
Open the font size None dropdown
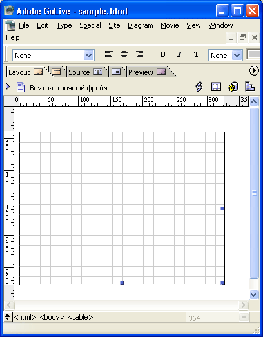pos(226,56)
